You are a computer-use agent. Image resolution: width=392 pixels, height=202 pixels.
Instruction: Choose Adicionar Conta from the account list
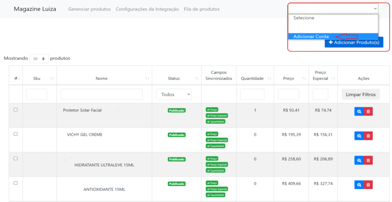pos(311,37)
